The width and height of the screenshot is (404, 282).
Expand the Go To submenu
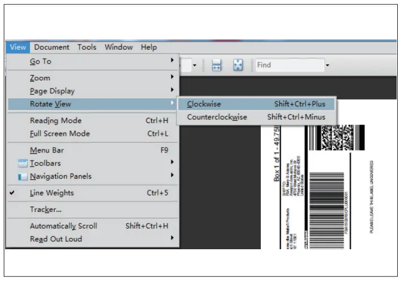93,61
